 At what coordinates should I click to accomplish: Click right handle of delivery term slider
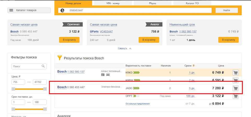point(45,109)
